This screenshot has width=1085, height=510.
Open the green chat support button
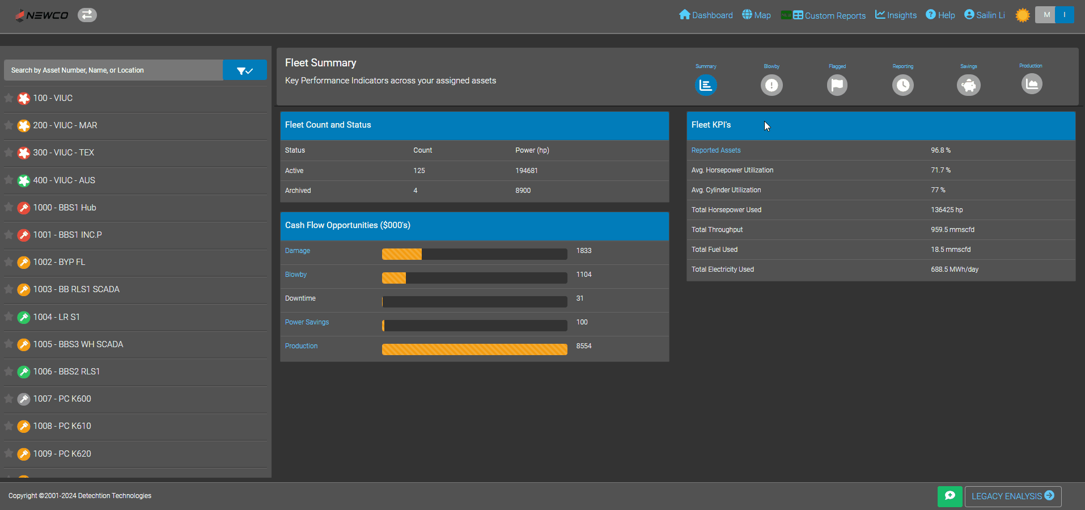[x=950, y=496]
